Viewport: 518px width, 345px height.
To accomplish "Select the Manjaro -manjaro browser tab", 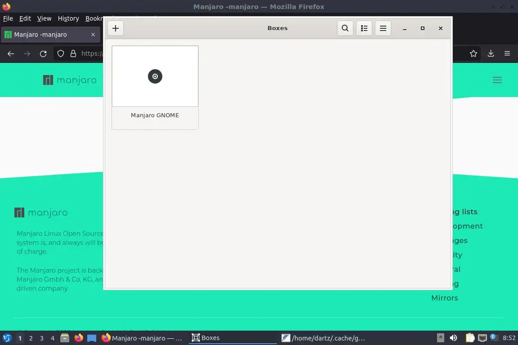I will coord(50,35).
